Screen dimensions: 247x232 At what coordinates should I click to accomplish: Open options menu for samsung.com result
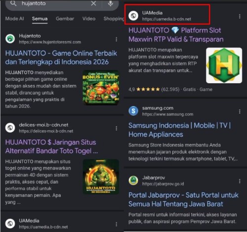240,112
